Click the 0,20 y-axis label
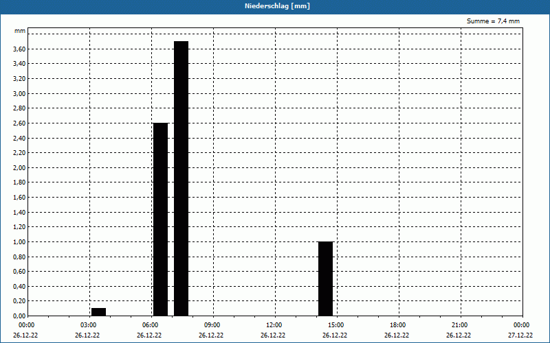 (x=19, y=301)
